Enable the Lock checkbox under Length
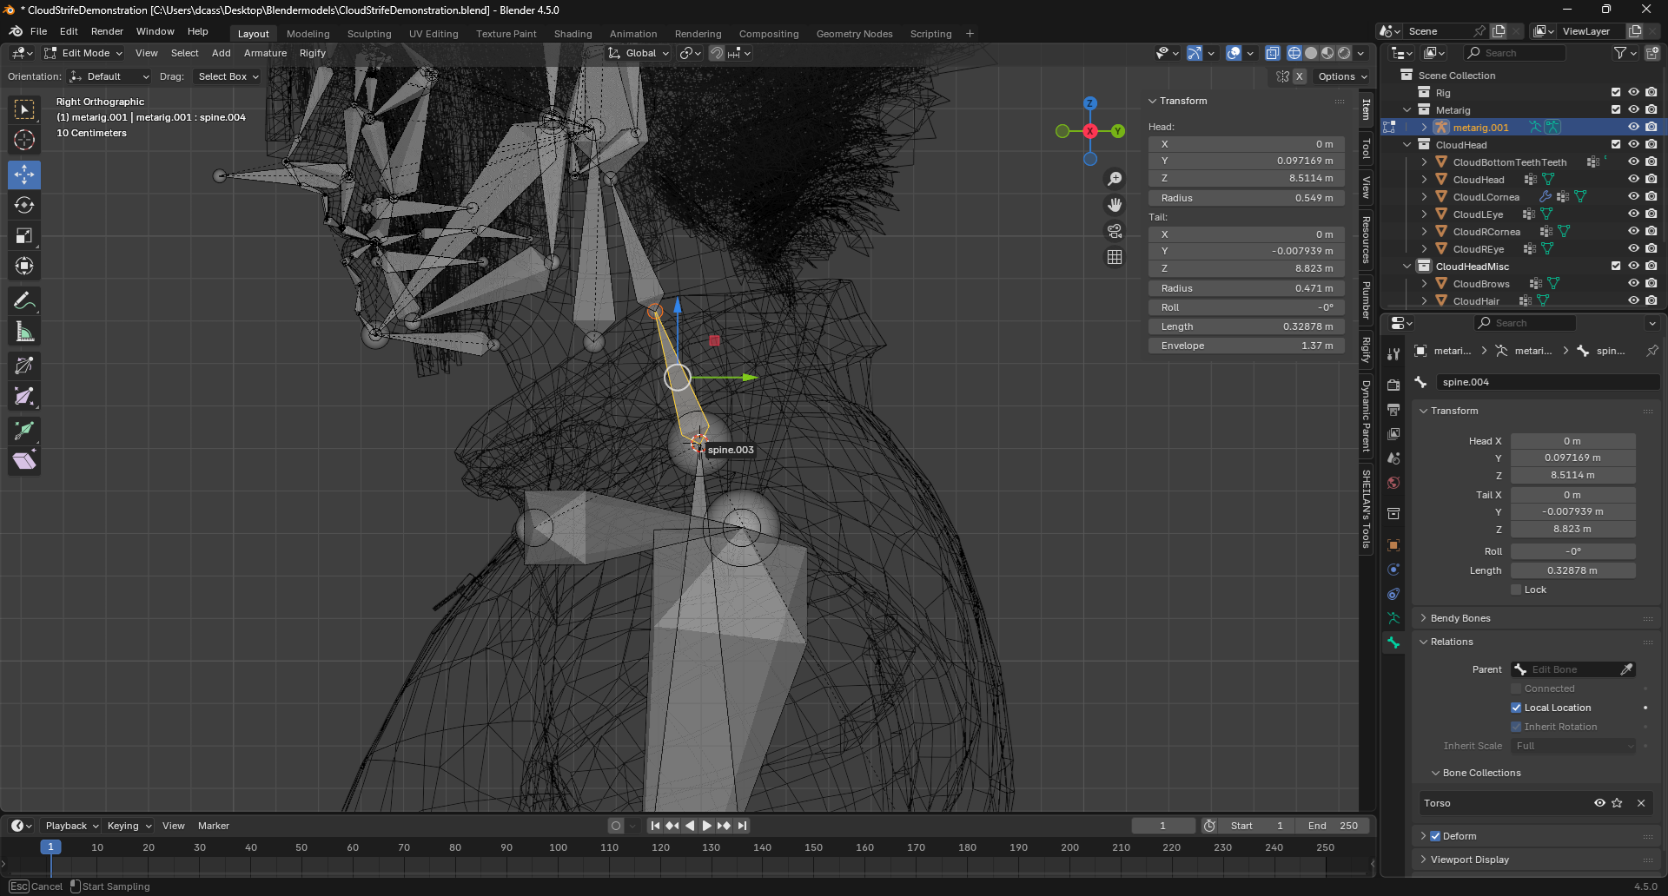This screenshot has height=896, width=1668. pos(1516,590)
